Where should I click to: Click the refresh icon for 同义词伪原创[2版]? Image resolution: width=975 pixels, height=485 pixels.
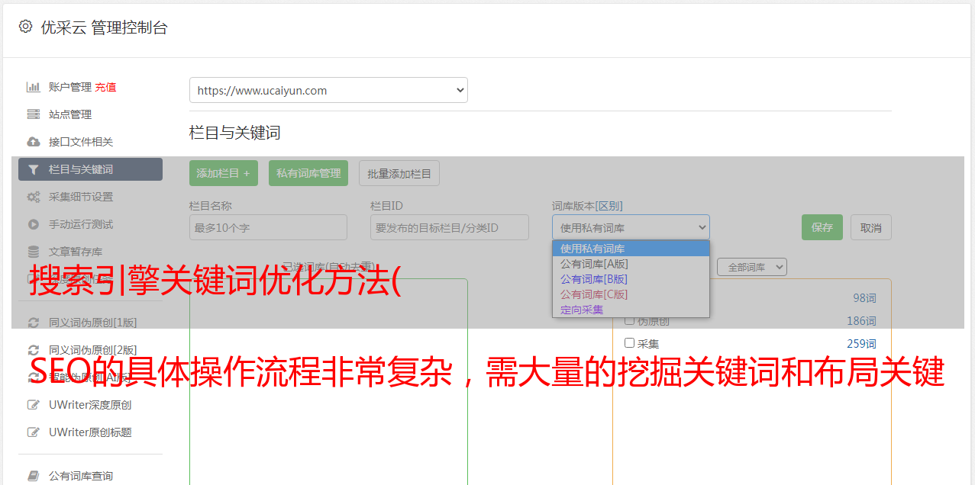pos(34,350)
